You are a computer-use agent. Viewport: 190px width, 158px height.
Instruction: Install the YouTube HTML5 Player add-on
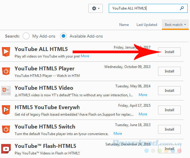pyautogui.click(x=169, y=71)
